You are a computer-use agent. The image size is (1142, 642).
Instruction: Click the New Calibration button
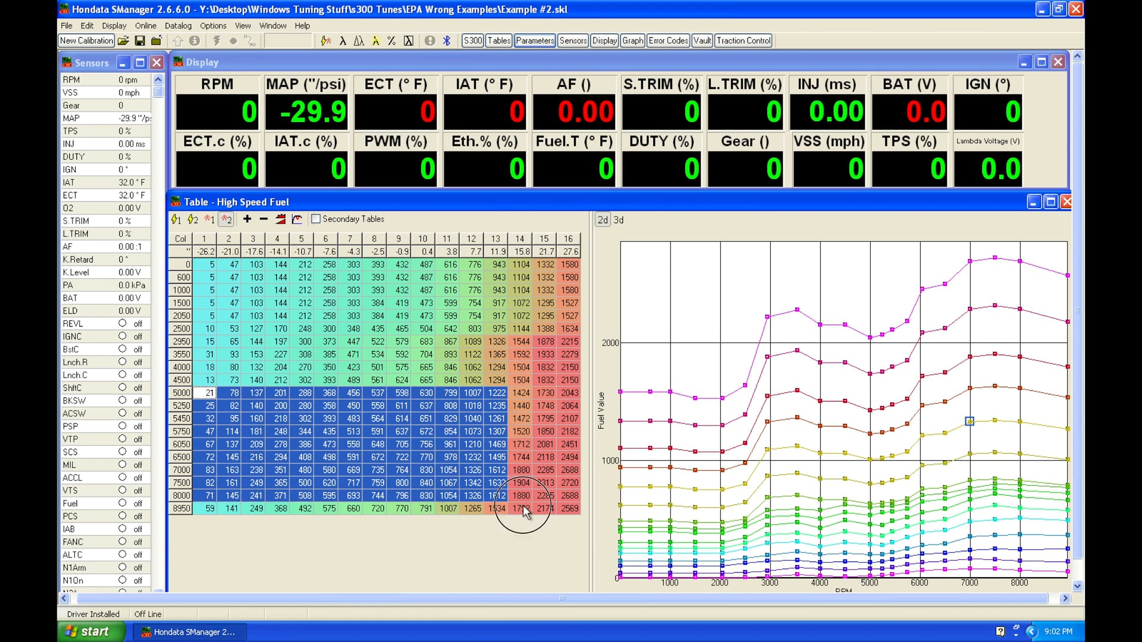86,40
